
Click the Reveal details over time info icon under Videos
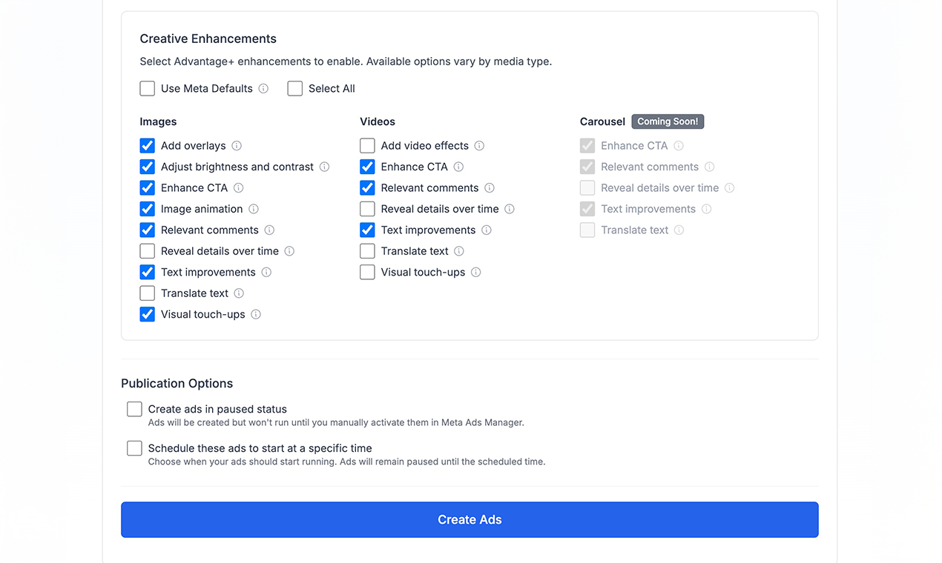510,209
